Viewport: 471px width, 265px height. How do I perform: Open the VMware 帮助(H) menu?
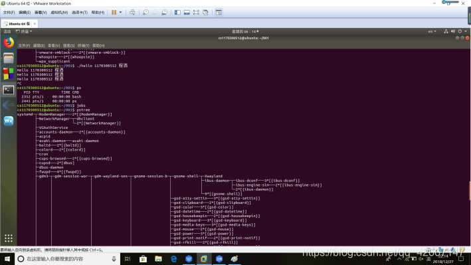pos(98,13)
